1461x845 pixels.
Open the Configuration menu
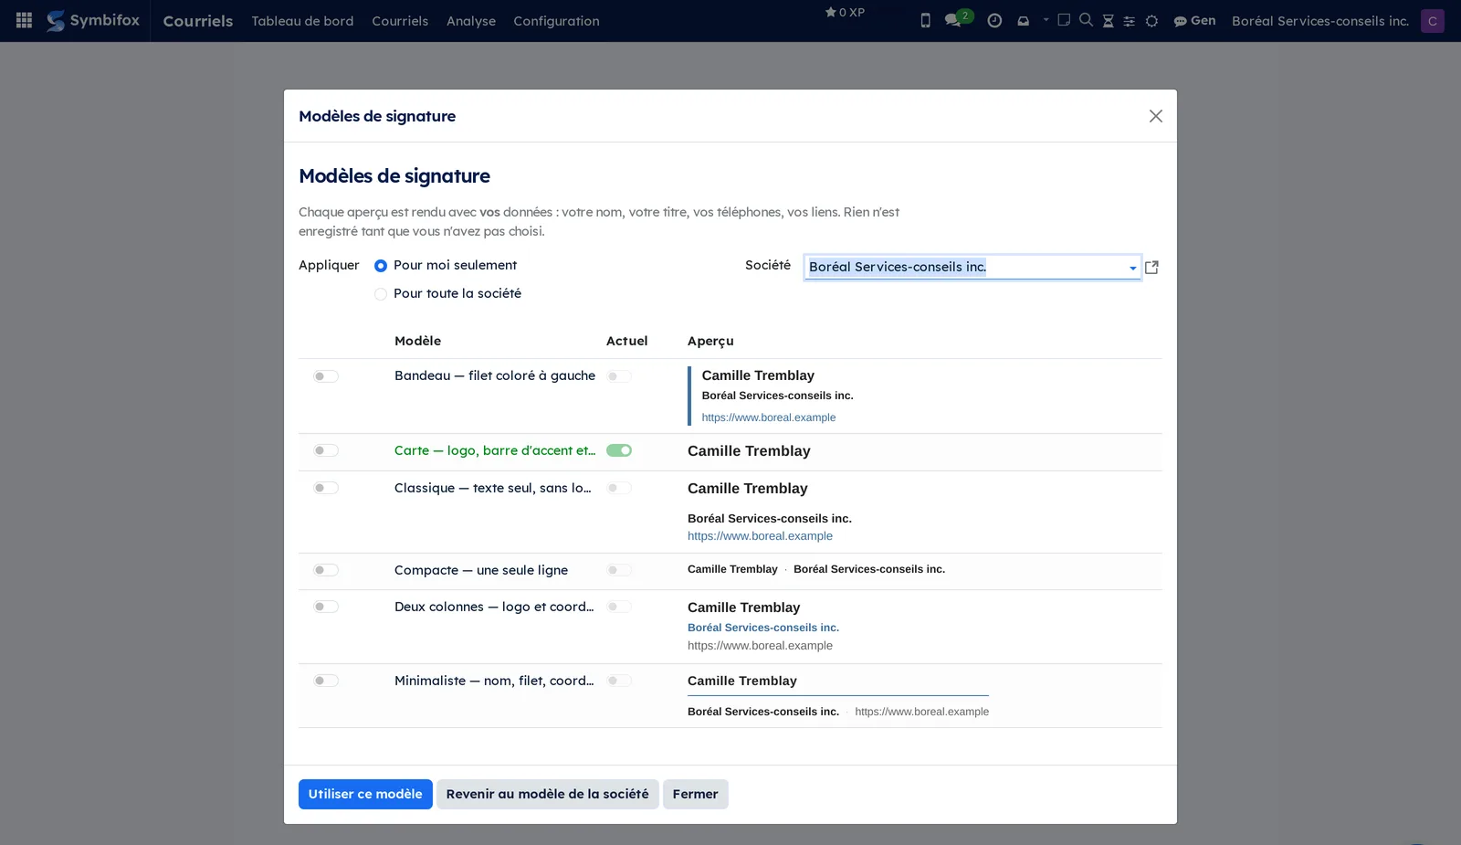tap(556, 20)
